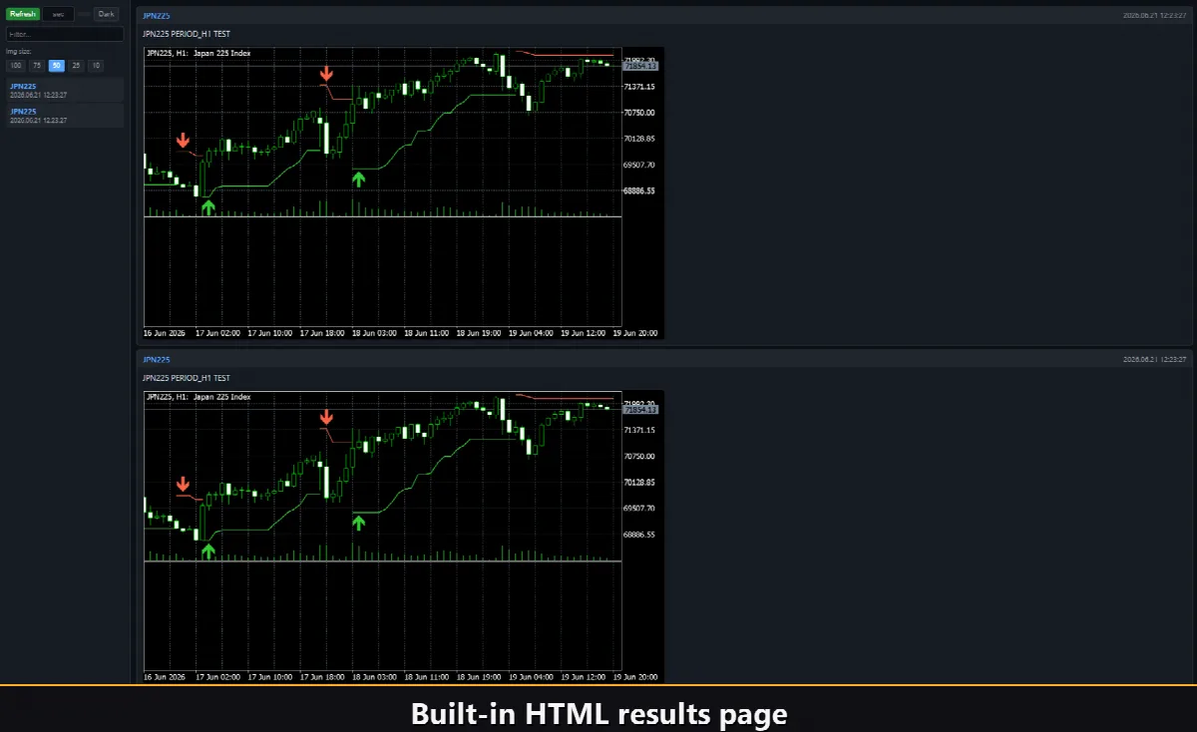This screenshot has height=732, width=1197.
Task: Set image size to 10
Action: (96, 66)
